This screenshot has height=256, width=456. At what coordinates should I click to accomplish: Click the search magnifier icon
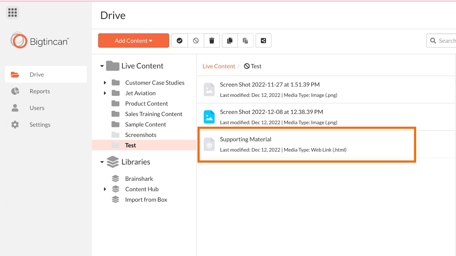click(x=433, y=41)
